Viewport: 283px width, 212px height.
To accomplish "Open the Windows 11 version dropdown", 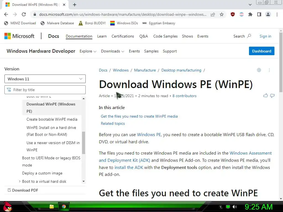I will pyautogui.click(x=45, y=79).
